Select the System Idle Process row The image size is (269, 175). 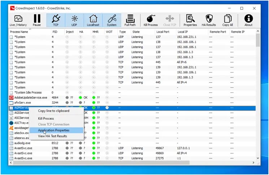click(x=132, y=93)
